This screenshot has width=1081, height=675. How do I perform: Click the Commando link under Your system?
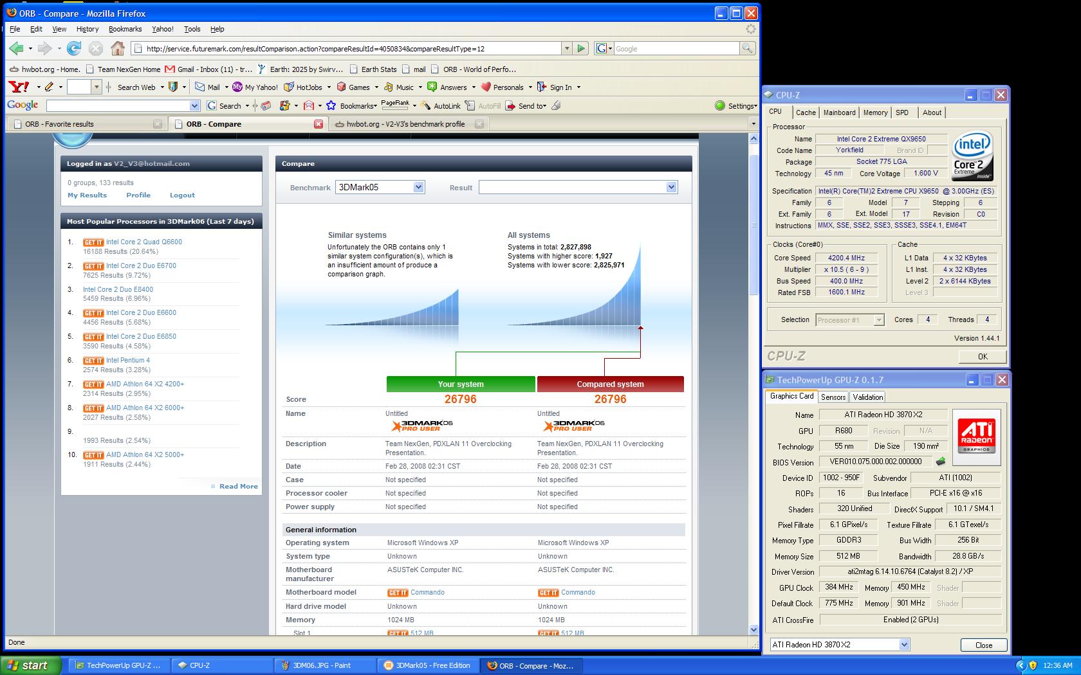coord(427,592)
